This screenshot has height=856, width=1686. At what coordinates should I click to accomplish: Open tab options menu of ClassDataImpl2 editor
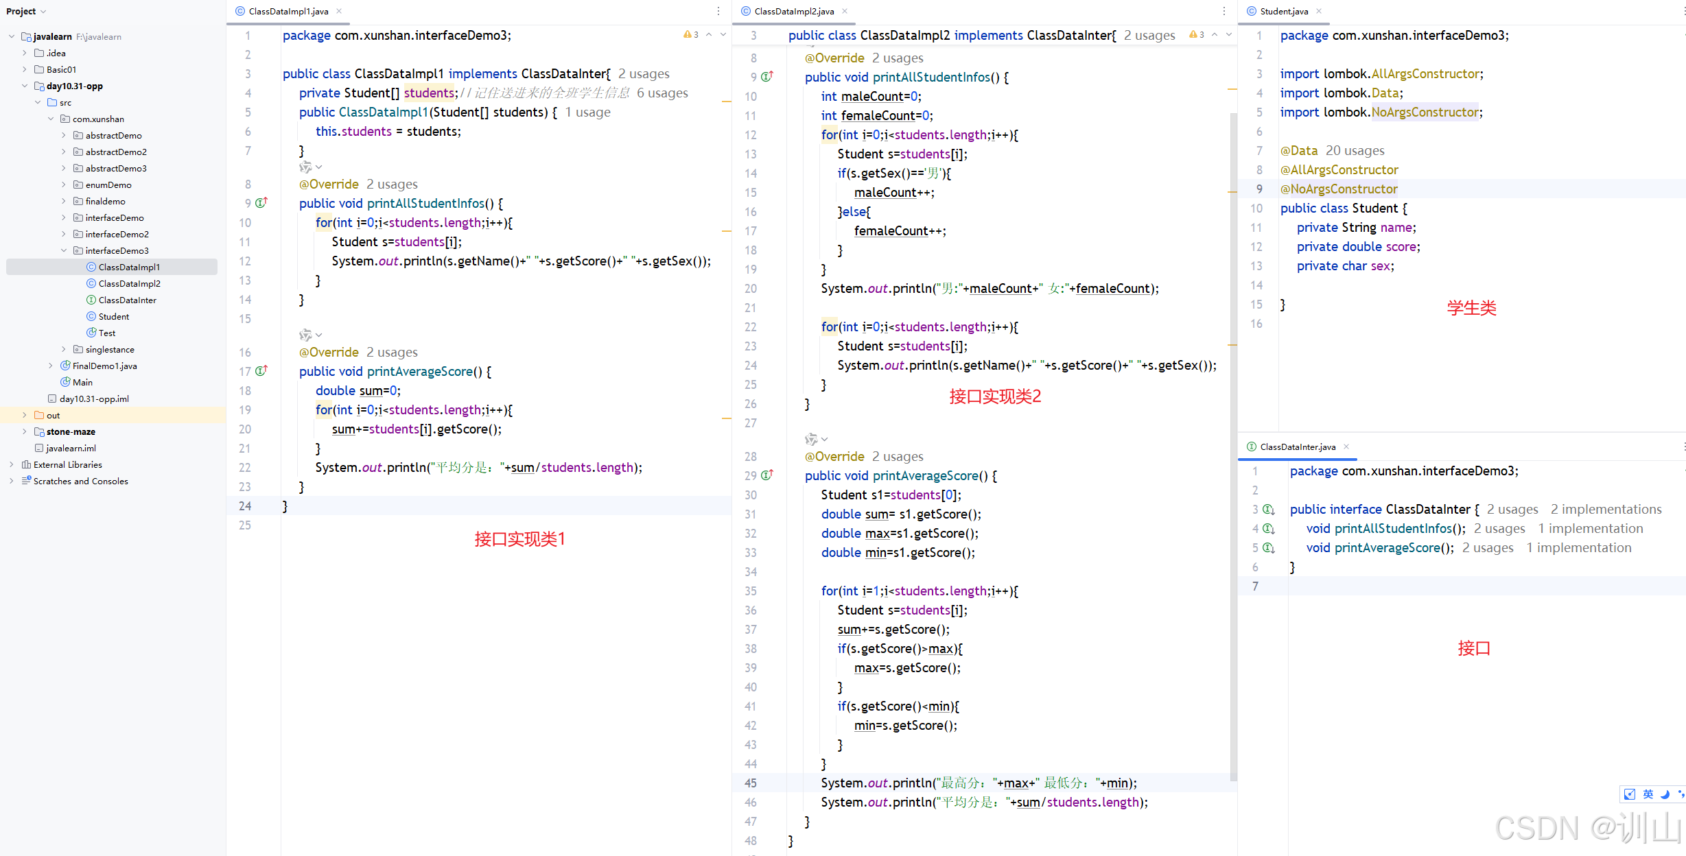click(x=1224, y=11)
